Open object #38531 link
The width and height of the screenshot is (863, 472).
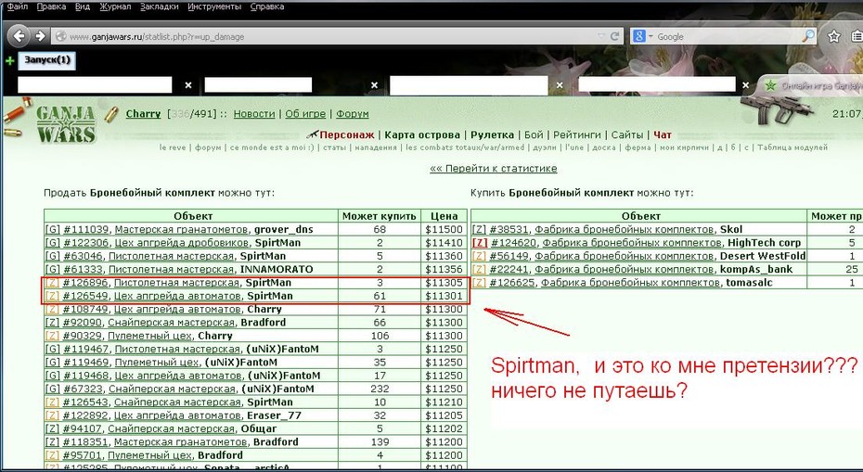tap(509, 229)
